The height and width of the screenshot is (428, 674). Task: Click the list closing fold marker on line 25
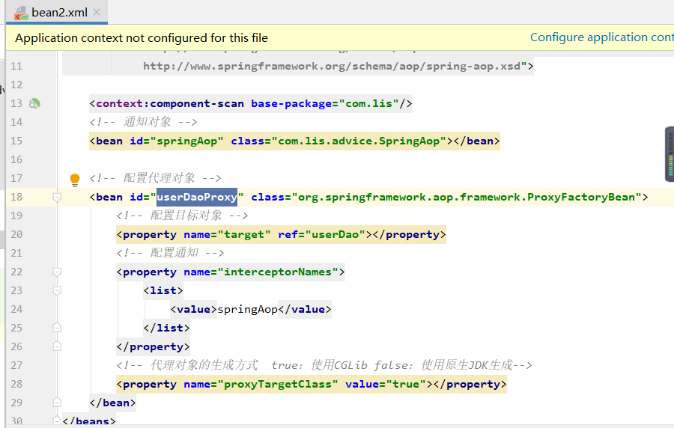point(57,328)
